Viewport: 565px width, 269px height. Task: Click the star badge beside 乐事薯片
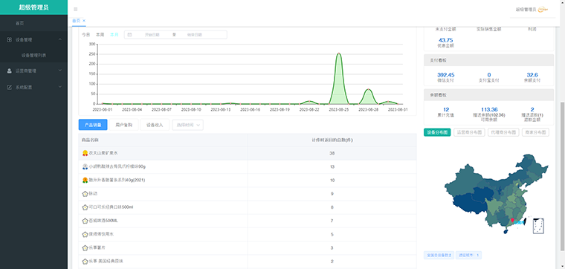tap(85, 247)
